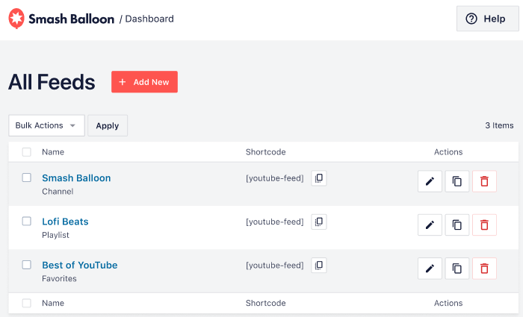Check the Smash Balloon feed checkbox

click(27, 178)
